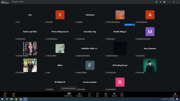
Task: Select Ardhan Ahmad Allyyan's sunset avatar
Action: (x=120, y=15)
